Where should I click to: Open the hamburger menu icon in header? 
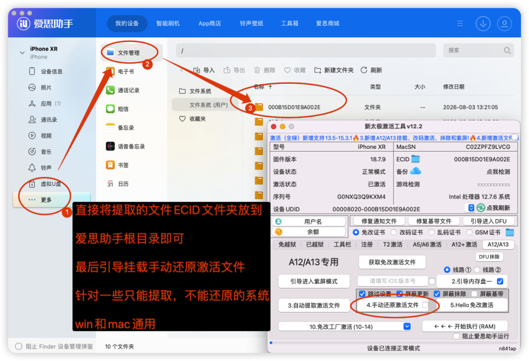tap(460, 24)
